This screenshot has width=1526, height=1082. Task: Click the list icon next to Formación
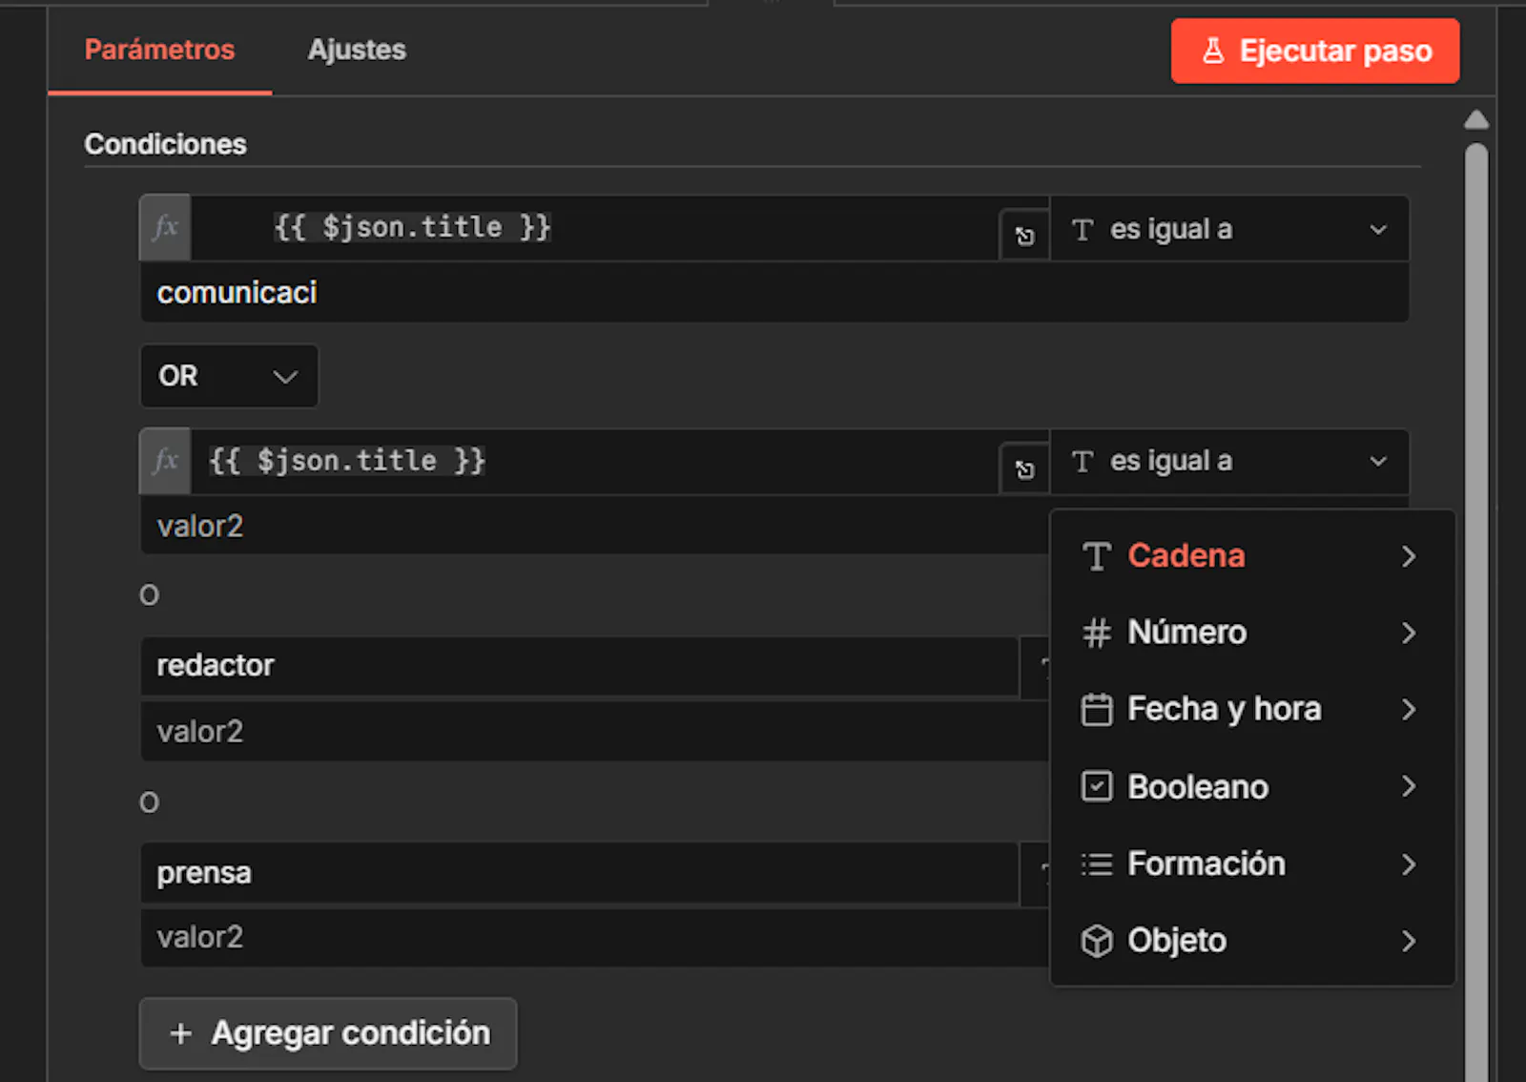1097,864
